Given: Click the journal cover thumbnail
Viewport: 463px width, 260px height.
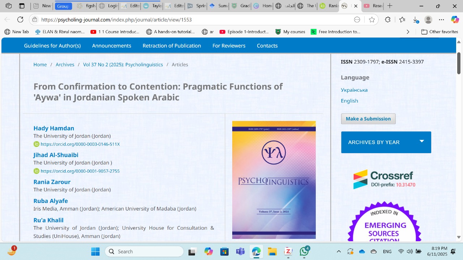Looking at the screenshot, I should (x=274, y=179).
